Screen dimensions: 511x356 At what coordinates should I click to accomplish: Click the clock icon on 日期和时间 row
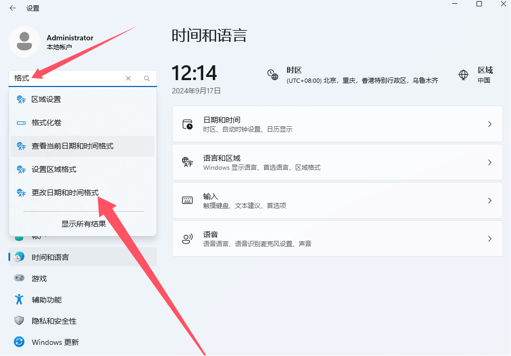[187, 124]
